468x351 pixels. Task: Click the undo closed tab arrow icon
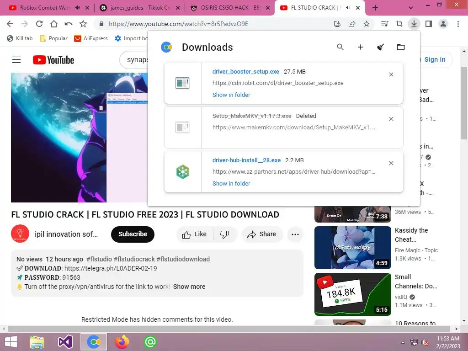point(69,24)
